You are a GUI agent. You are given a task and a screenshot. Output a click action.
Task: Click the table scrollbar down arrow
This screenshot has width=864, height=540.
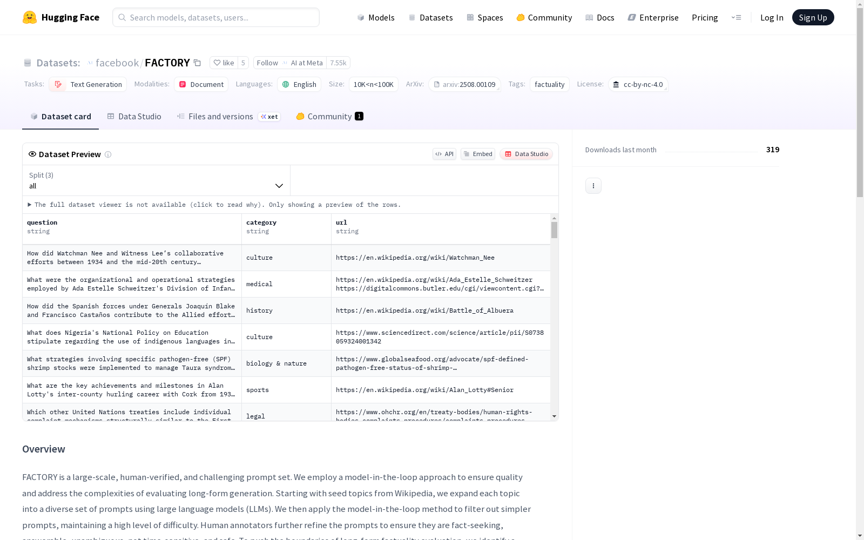[x=554, y=416]
